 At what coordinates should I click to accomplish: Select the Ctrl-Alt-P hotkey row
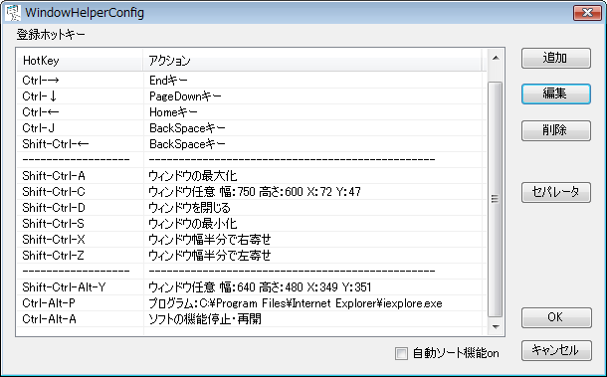tap(251, 303)
